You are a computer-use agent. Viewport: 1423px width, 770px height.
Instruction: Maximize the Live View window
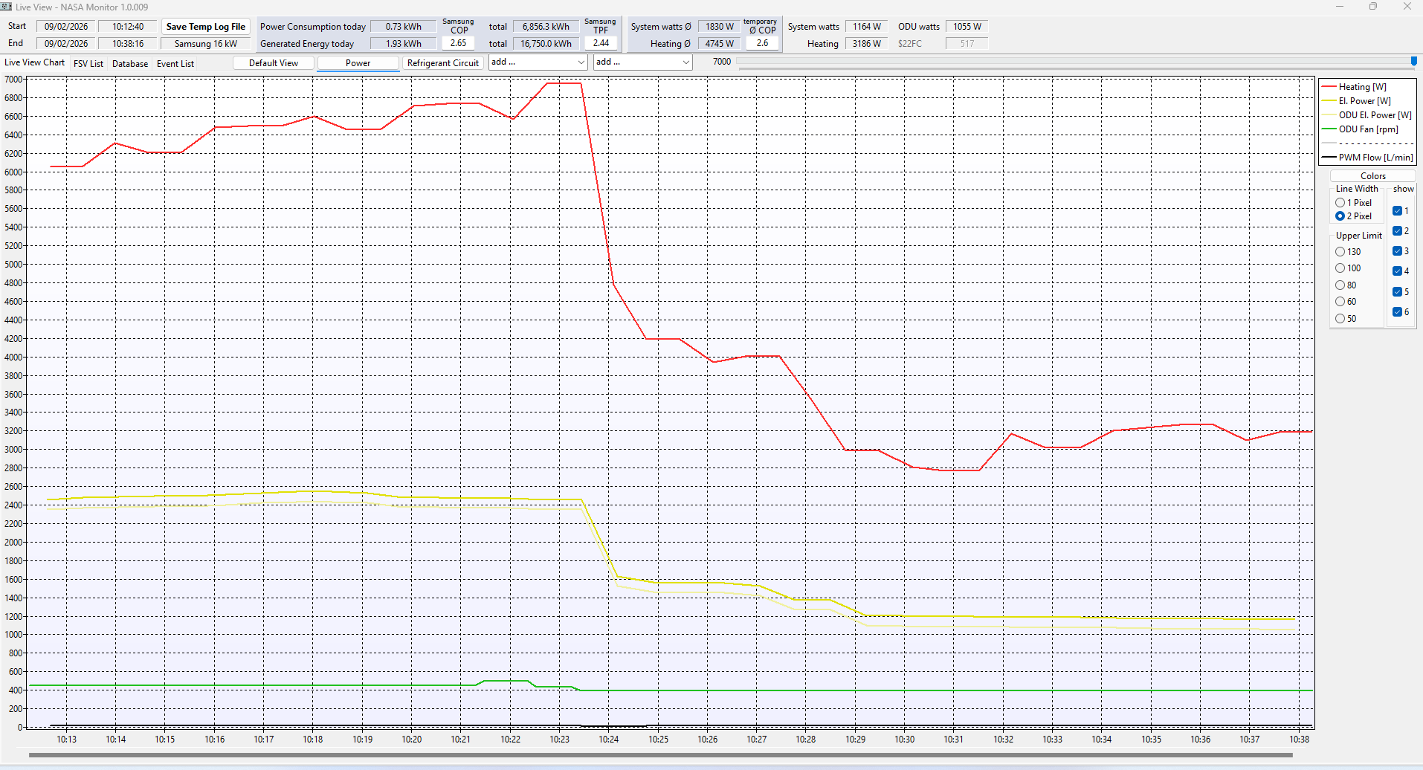coord(1373,7)
